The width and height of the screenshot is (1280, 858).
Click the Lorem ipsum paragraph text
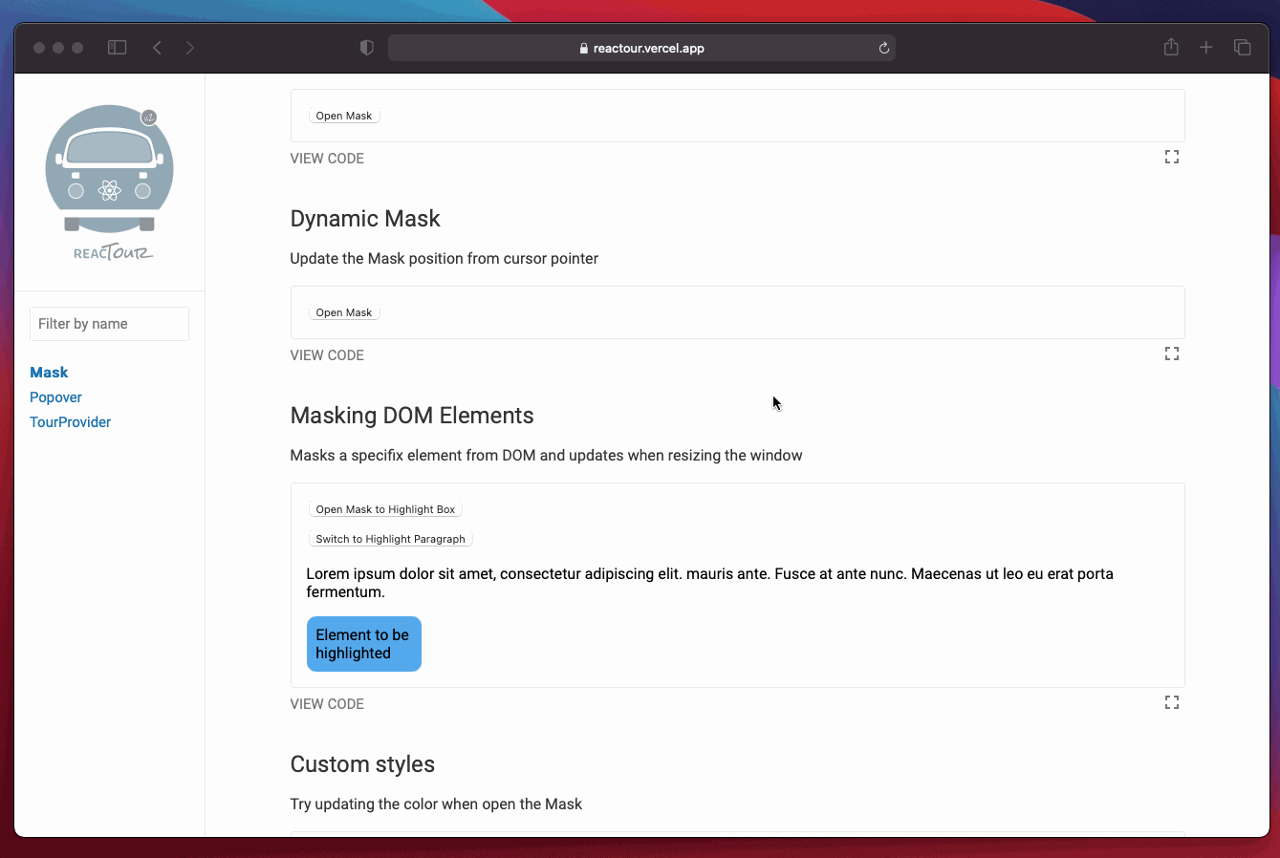710,583
